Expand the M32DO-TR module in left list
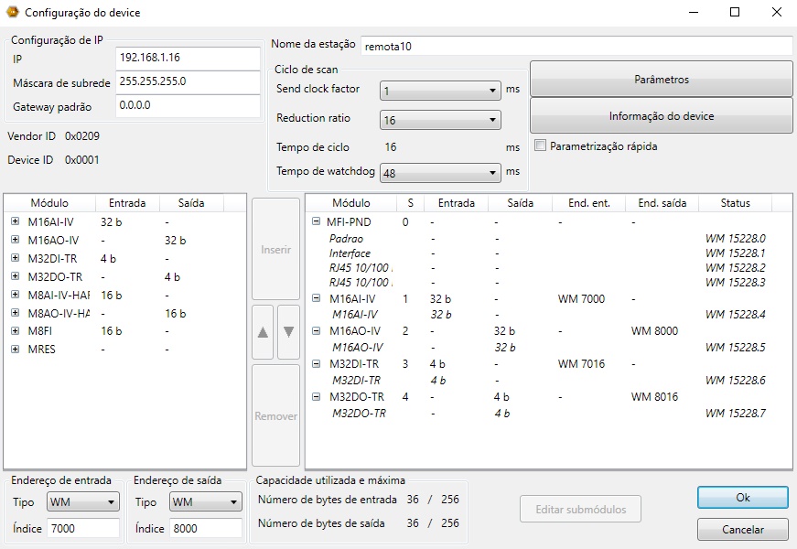 15,276
